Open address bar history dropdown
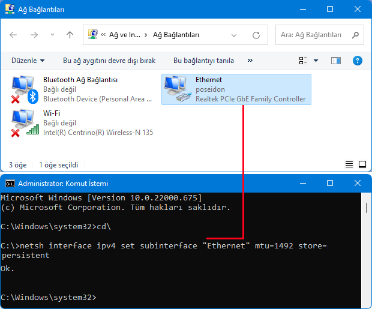Viewport: 372px width, 309px height. 239,35
